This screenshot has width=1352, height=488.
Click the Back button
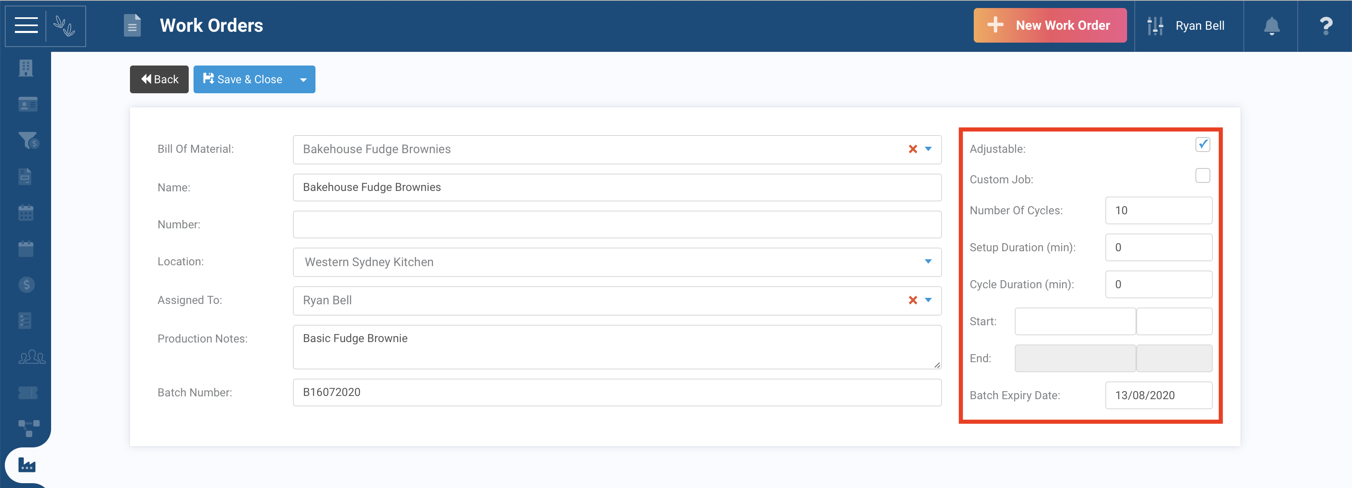click(159, 80)
